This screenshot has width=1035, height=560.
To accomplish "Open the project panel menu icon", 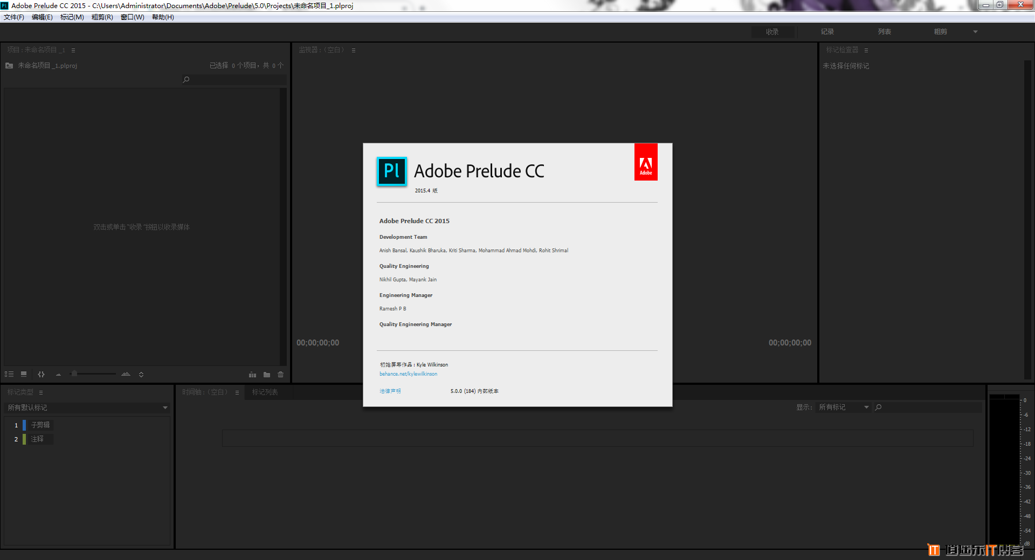I will pyautogui.click(x=73, y=50).
